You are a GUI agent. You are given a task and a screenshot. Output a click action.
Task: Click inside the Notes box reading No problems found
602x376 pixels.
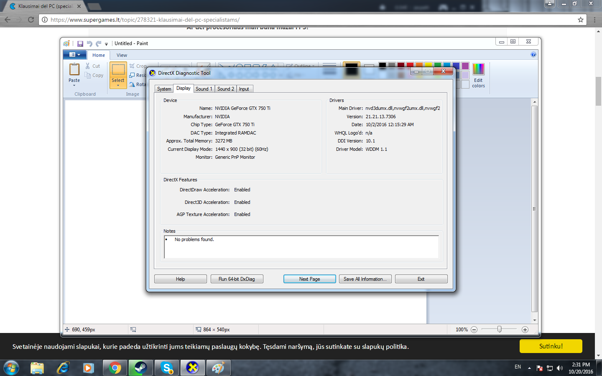[301, 247]
